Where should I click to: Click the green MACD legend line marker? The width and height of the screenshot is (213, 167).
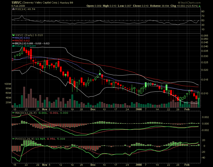(x=14, y=113)
